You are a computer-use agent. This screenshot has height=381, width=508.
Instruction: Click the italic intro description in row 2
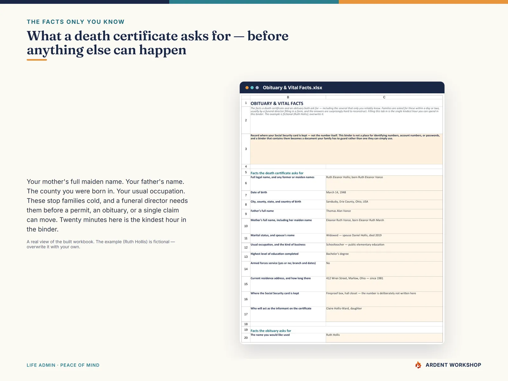(x=346, y=120)
